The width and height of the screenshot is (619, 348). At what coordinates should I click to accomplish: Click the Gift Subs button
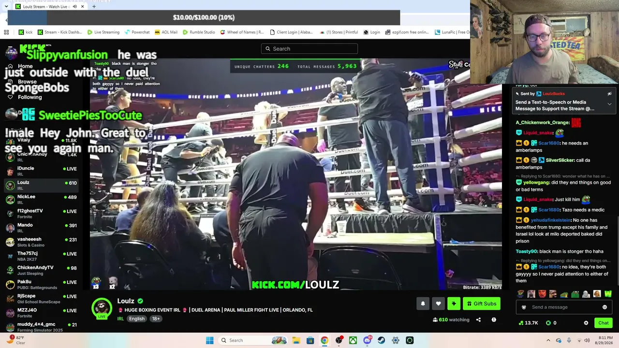482,304
